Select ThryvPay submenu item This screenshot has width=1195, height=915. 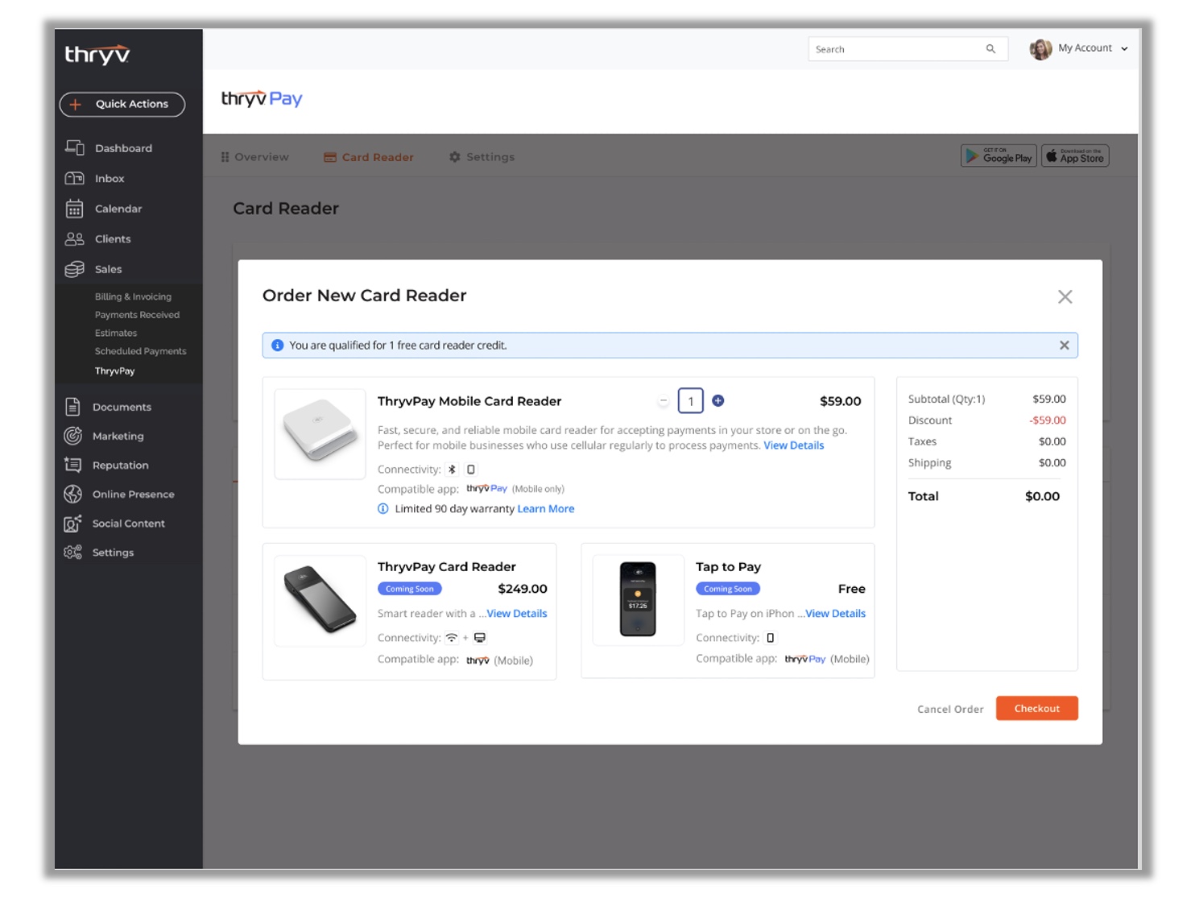point(114,371)
